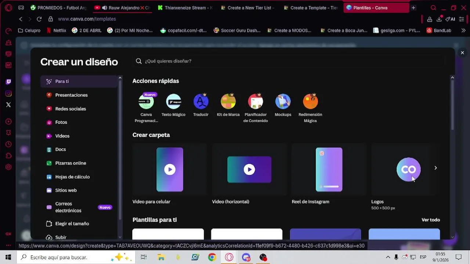
Task: Create a Video para celular design
Action: click(170, 169)
